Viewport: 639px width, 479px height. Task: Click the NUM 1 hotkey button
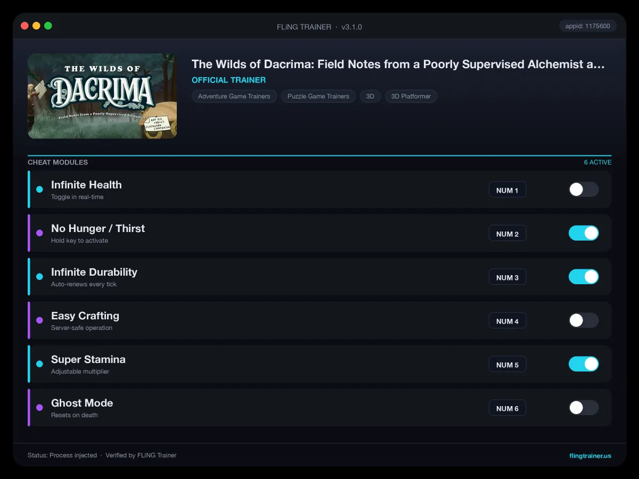click(x=507, y=190)
